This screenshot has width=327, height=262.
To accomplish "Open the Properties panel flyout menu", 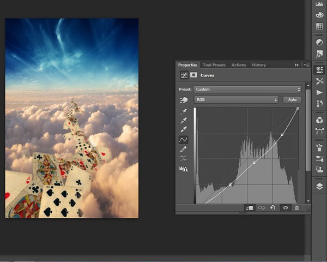I will [x=306, y=65].
